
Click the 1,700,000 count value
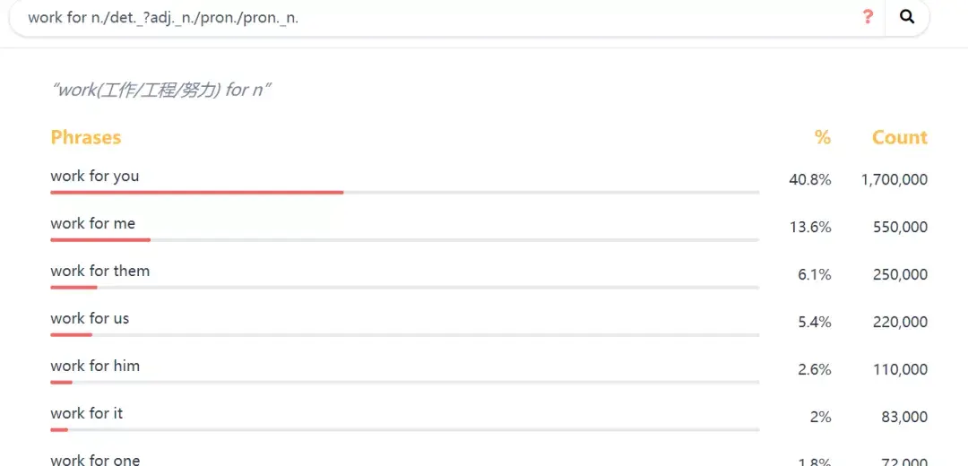(894, 179)
